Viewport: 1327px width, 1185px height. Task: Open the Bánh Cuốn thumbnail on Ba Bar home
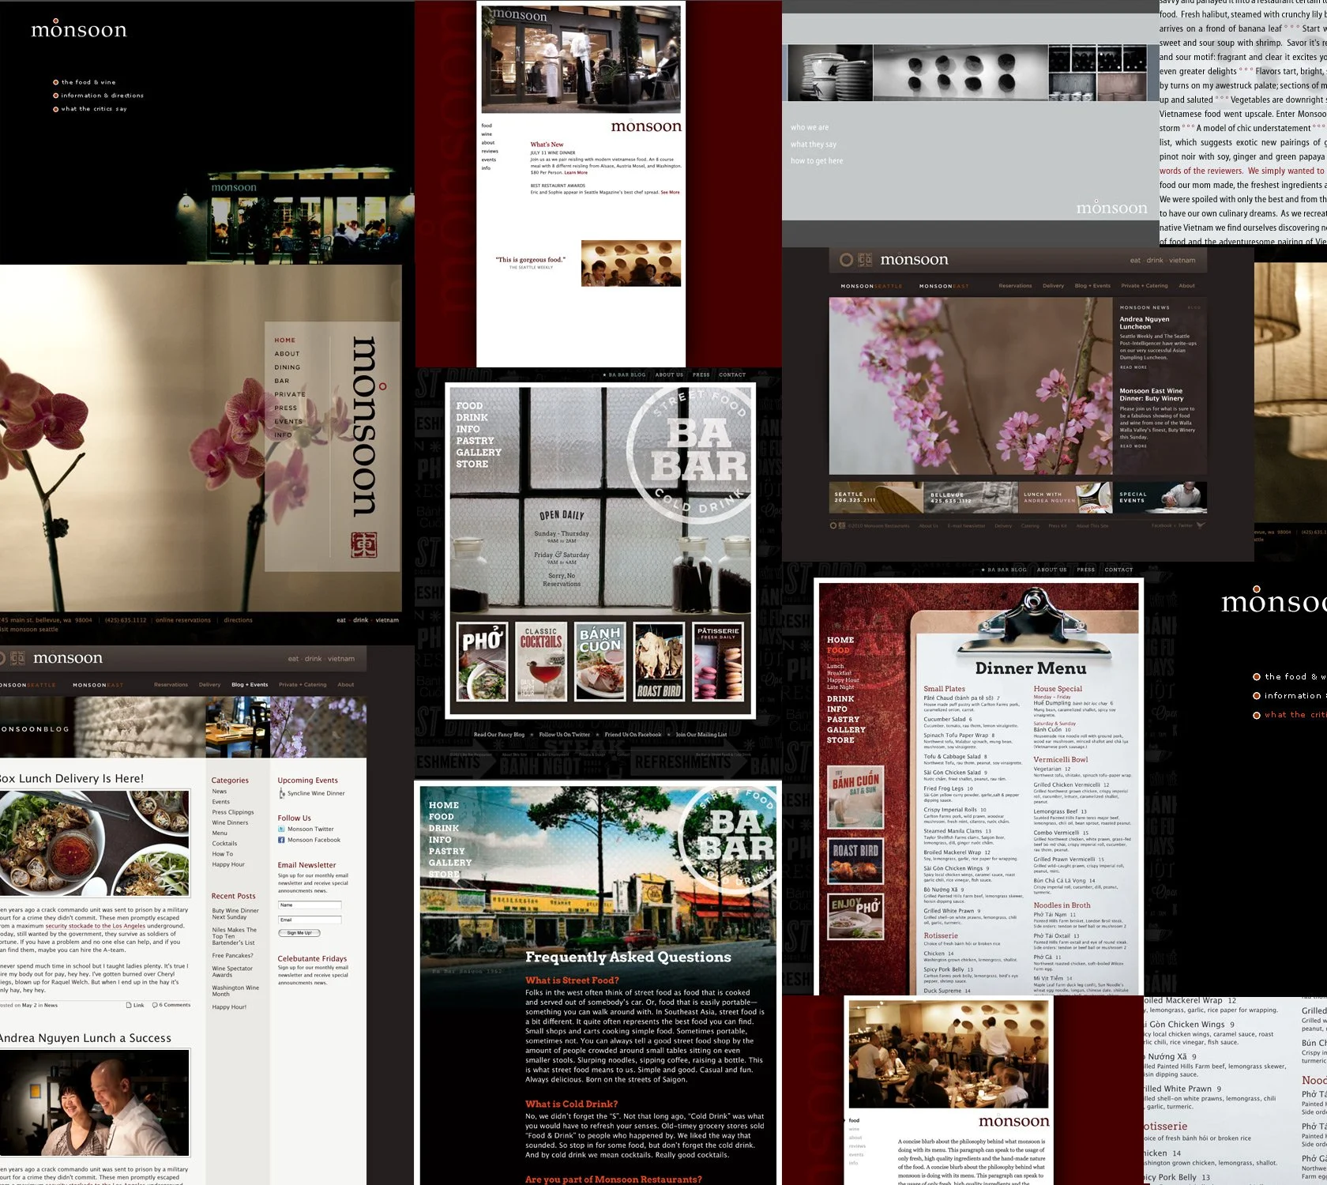point(600,661)
